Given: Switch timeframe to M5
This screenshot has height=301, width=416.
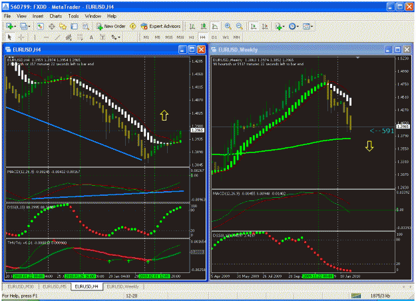Looking at the screenshot, I should (x=158, y=37).
